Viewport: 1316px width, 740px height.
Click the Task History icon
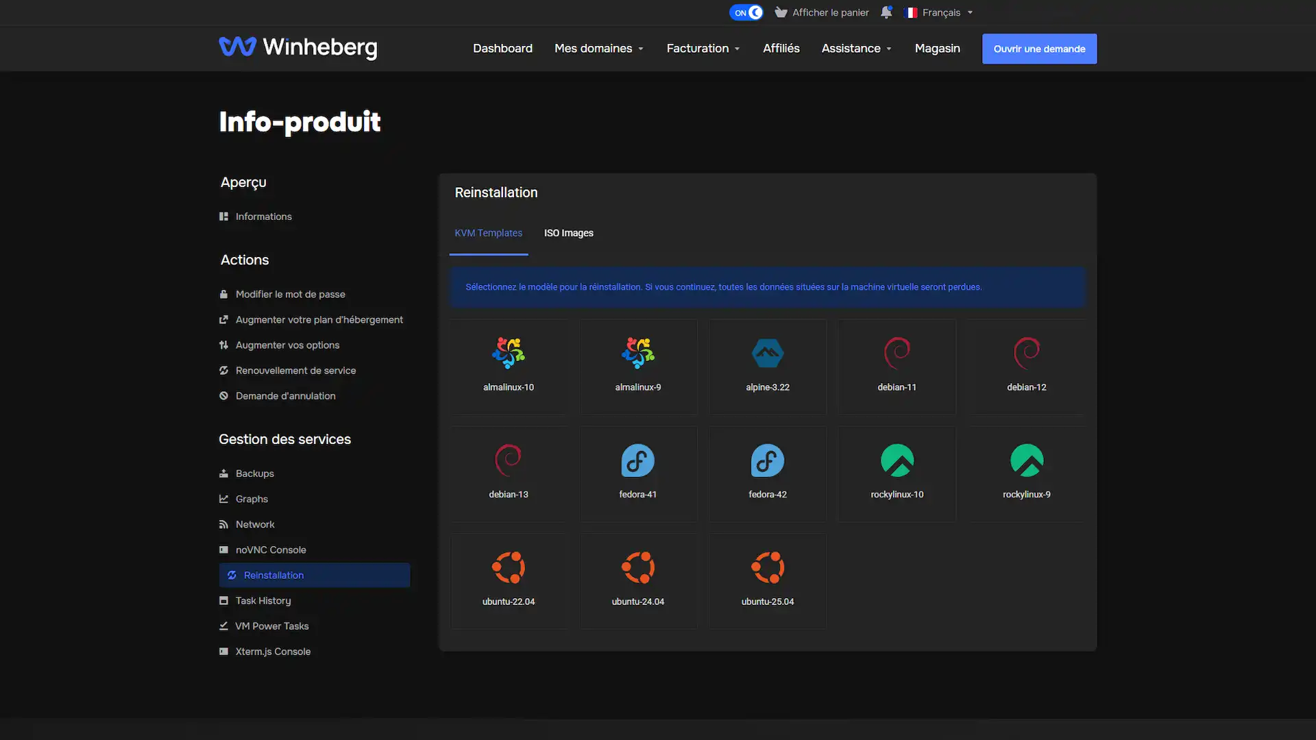pos(223,601)
